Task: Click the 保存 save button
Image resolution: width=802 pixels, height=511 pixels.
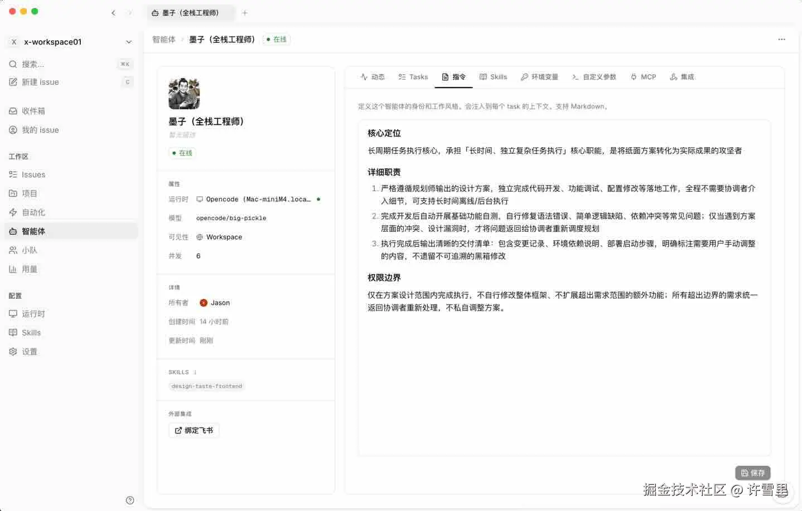Action: 752,473
